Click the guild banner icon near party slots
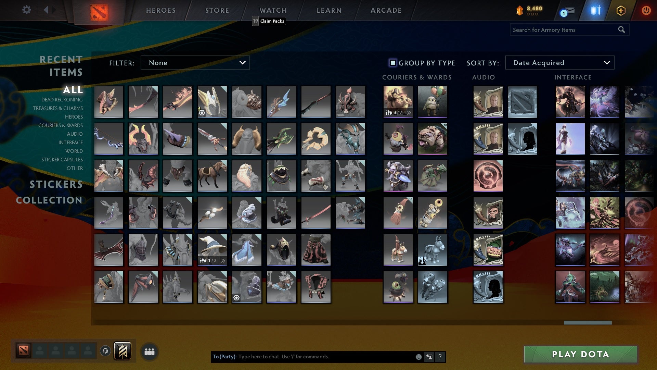 123,351
